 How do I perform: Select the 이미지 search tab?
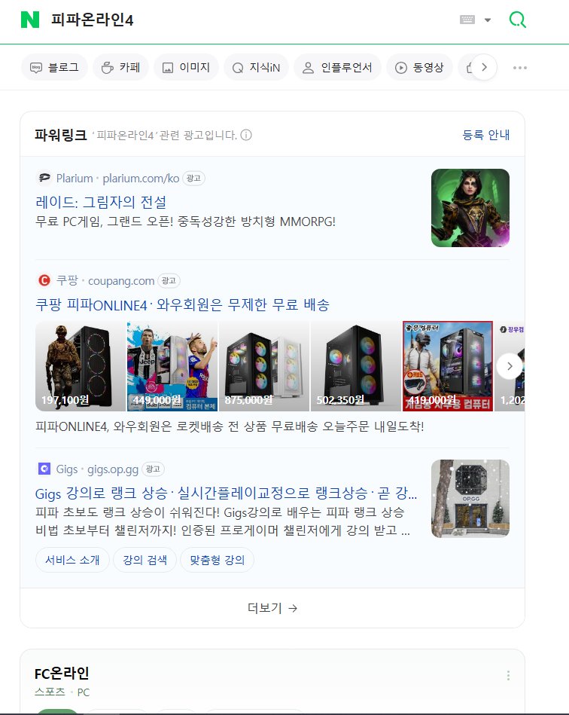coord(187,68)
